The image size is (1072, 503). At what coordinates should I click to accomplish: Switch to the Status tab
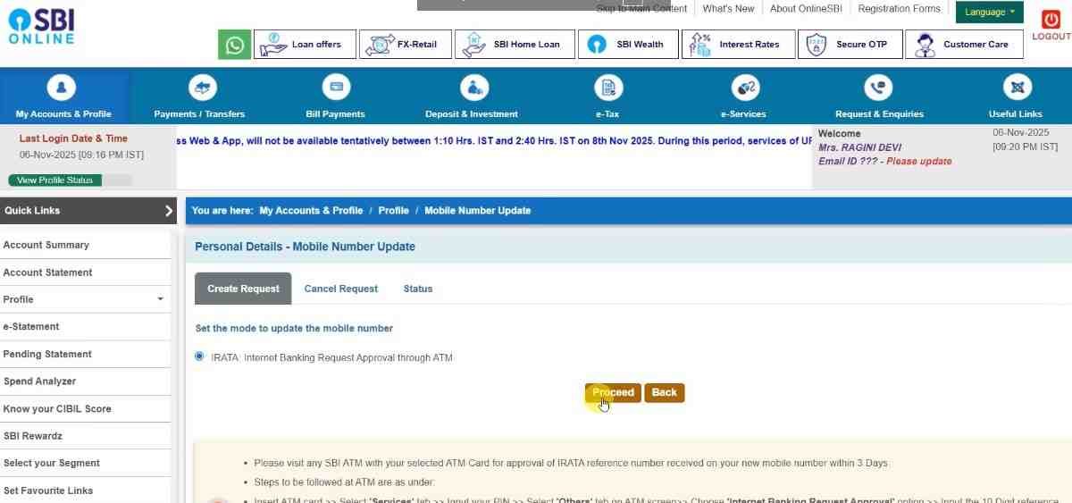(417, 289)
